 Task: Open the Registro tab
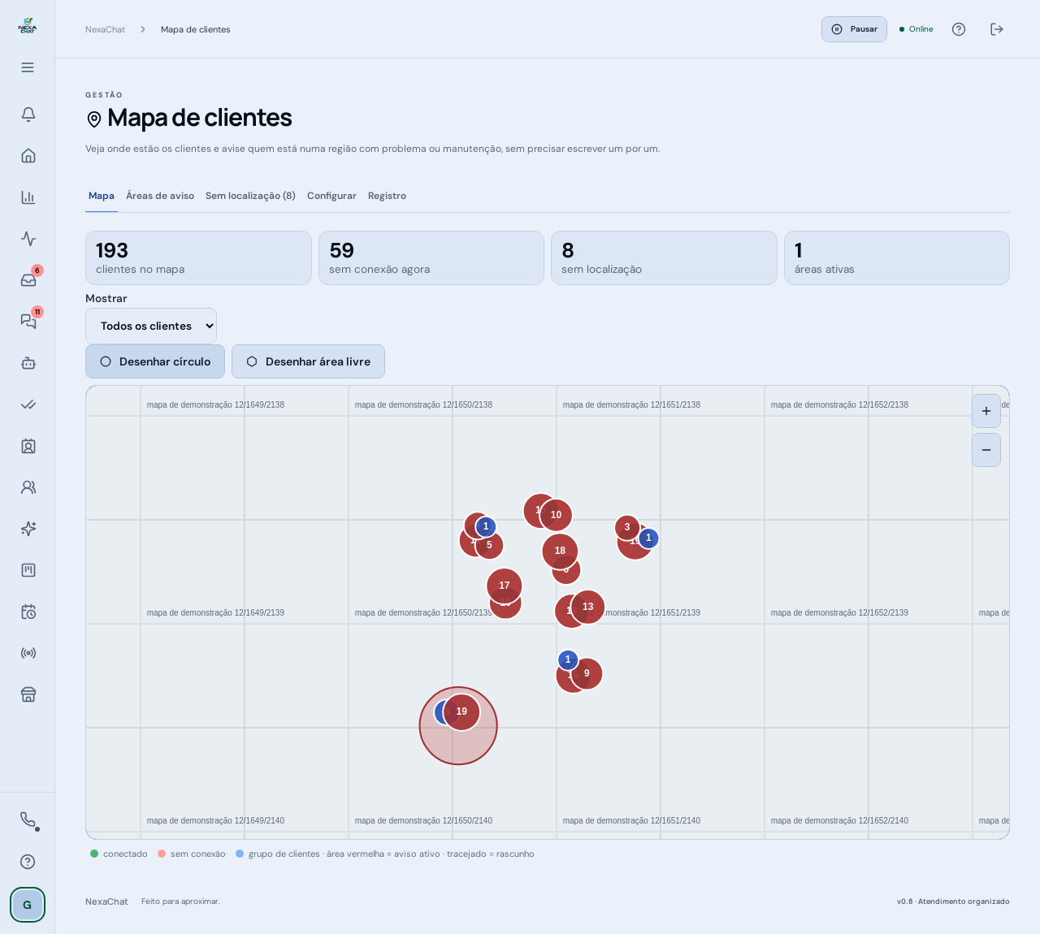(387, 196)
